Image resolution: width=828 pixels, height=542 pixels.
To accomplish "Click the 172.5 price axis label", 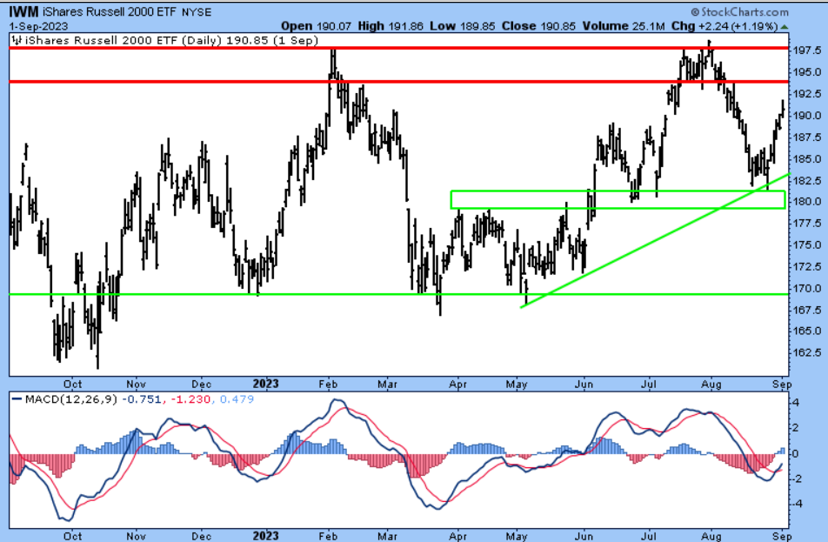I will (x=808, y=267).
